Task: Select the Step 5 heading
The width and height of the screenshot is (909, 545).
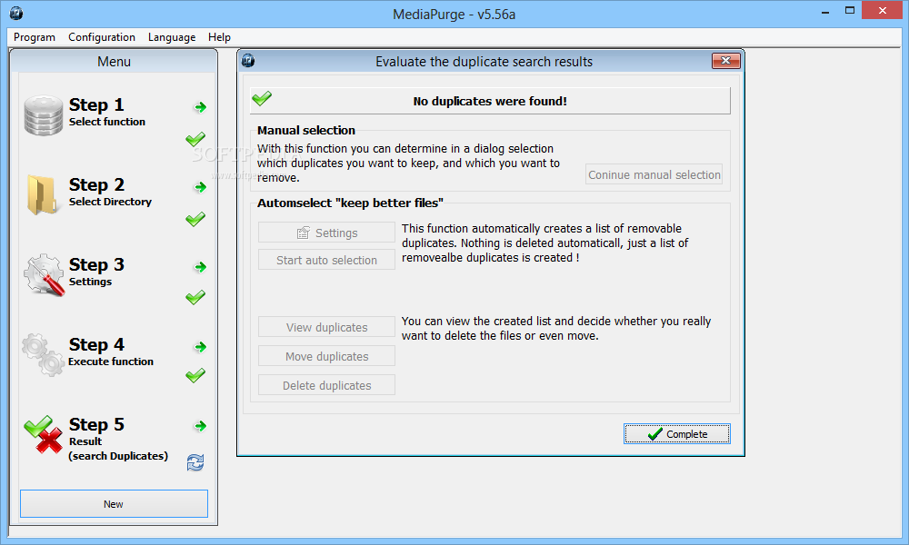Action: [x=96, y=424]
